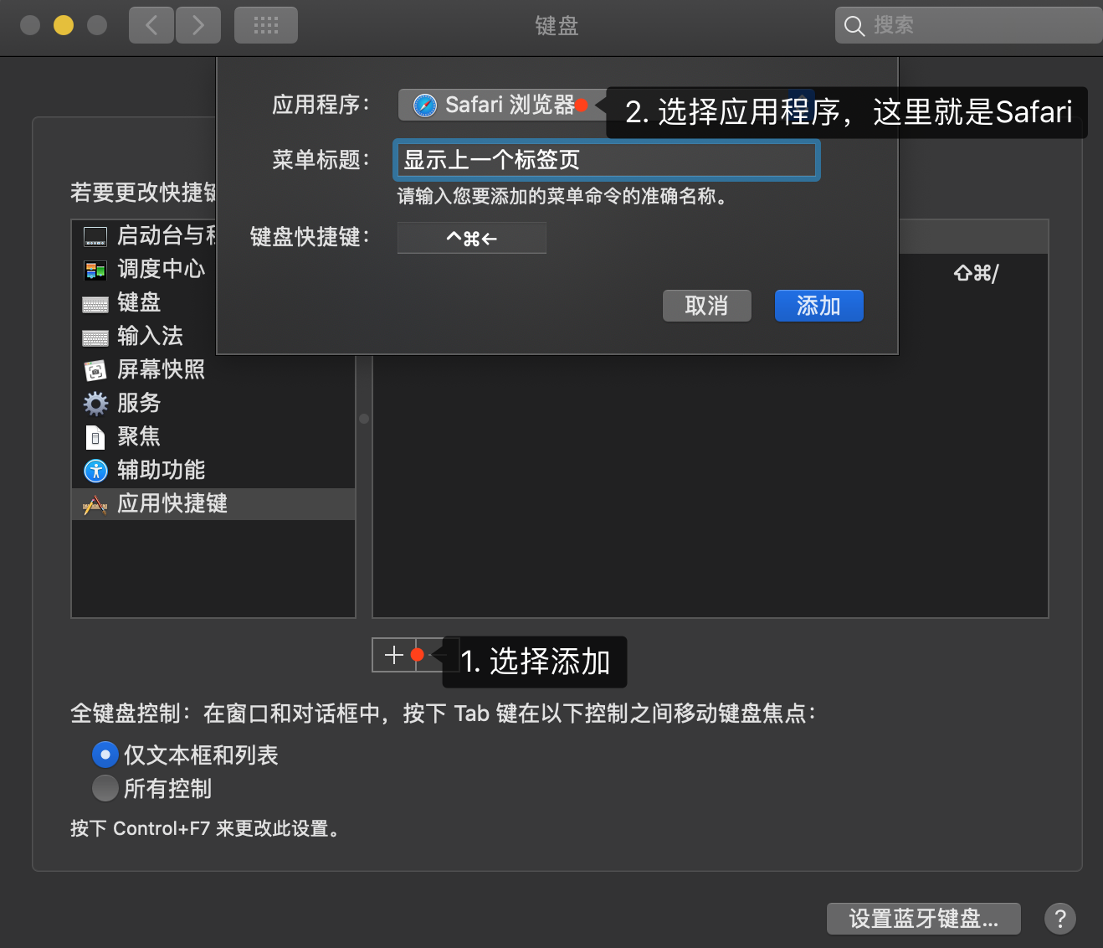The height and width of the screenshot is (948, 1103).
Task: Select 启动台与程序坞 in the category list
Action: click(145, 236)
